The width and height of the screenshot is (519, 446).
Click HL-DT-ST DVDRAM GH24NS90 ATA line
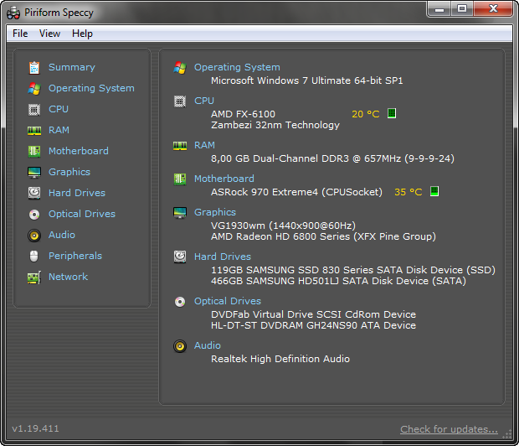click(313, 325)
